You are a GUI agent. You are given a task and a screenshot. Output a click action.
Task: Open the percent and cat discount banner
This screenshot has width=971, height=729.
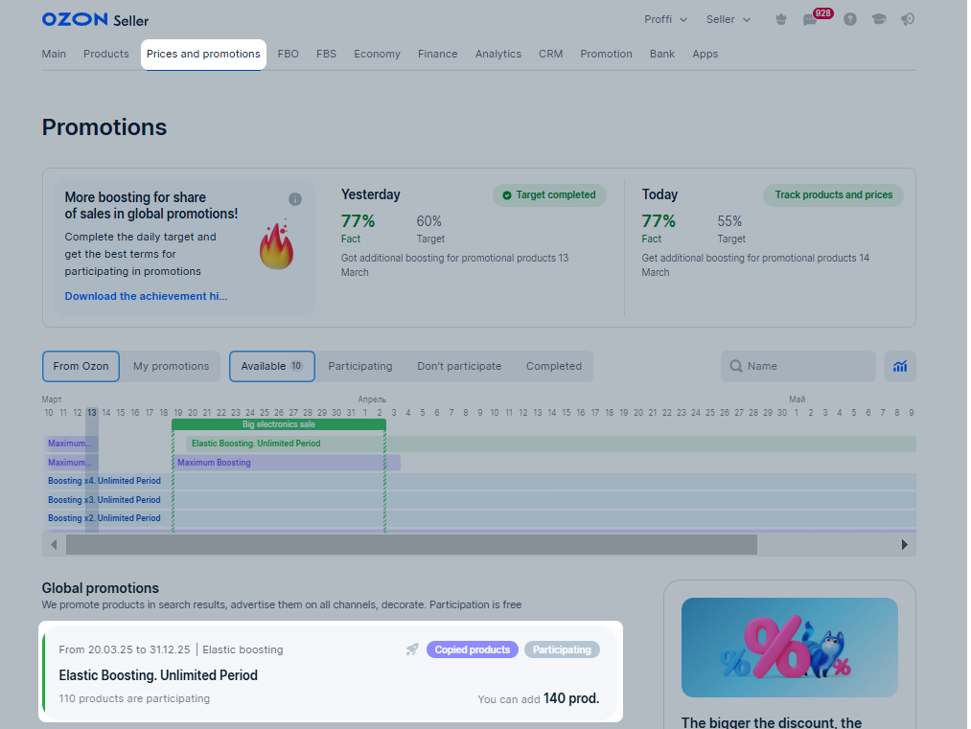tap(790, 648)
